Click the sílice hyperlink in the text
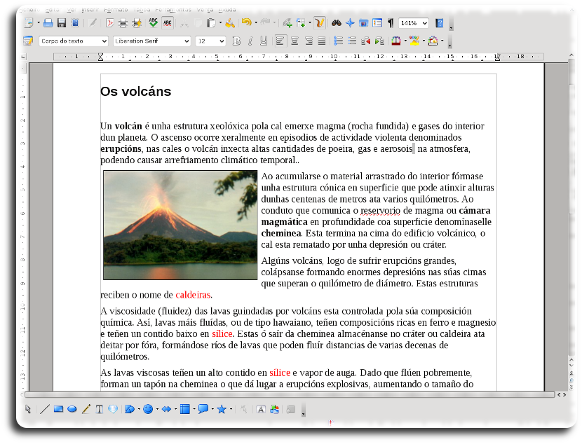Viewport: 582px width, 444px height. click(222, 334)
